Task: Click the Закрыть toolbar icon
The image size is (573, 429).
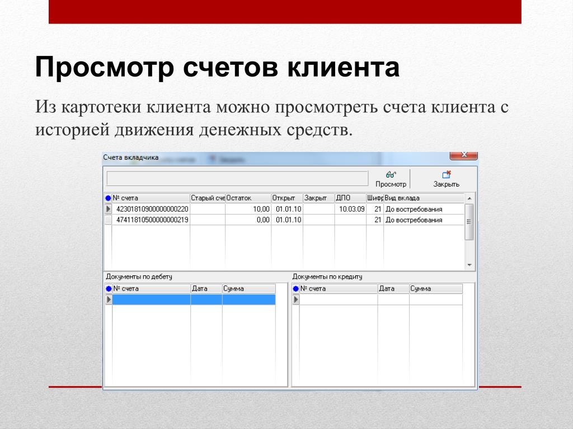Action: click(x=446, y=174)
